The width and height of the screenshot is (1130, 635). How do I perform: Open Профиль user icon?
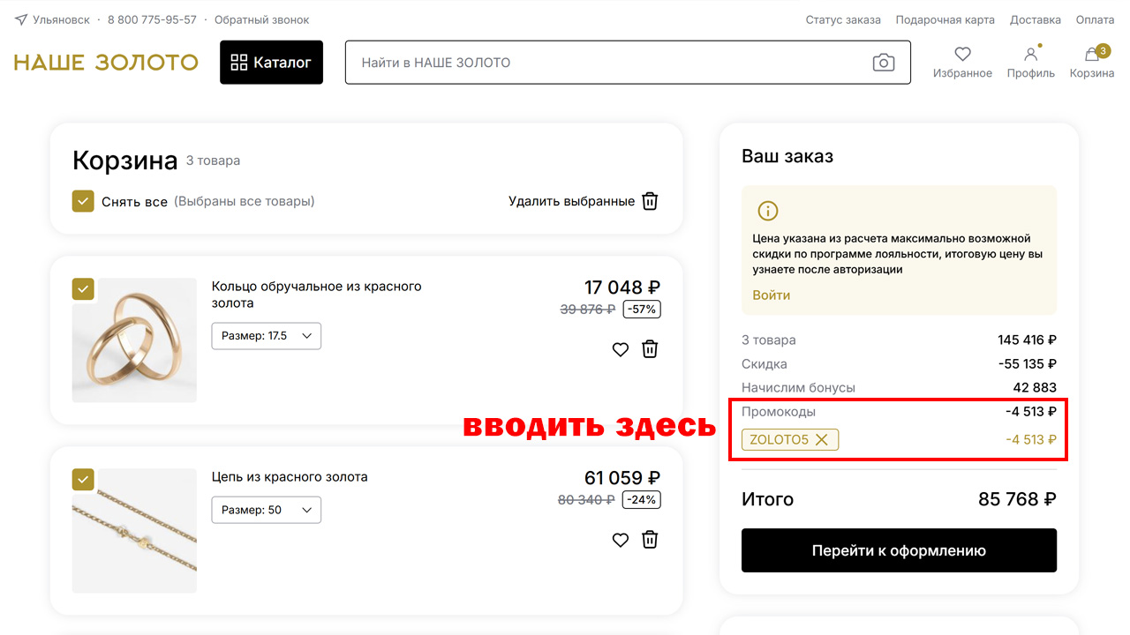pos(1030,54)
